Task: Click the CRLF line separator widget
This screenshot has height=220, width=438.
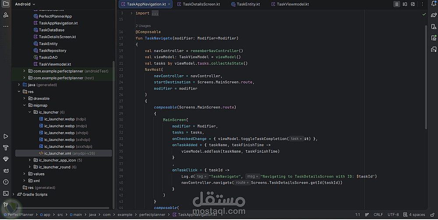Action: tap(378, 215)
